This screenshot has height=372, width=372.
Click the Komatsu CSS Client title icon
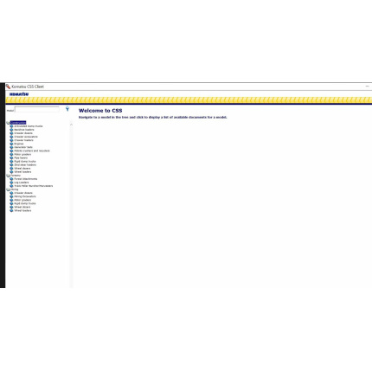point(8,87)
